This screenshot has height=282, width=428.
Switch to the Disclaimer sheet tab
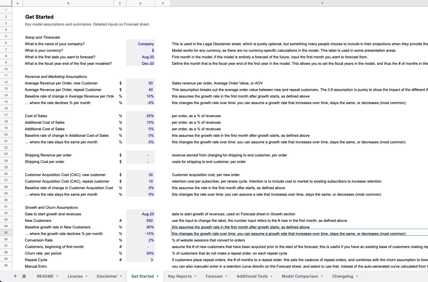pos(107,276)
